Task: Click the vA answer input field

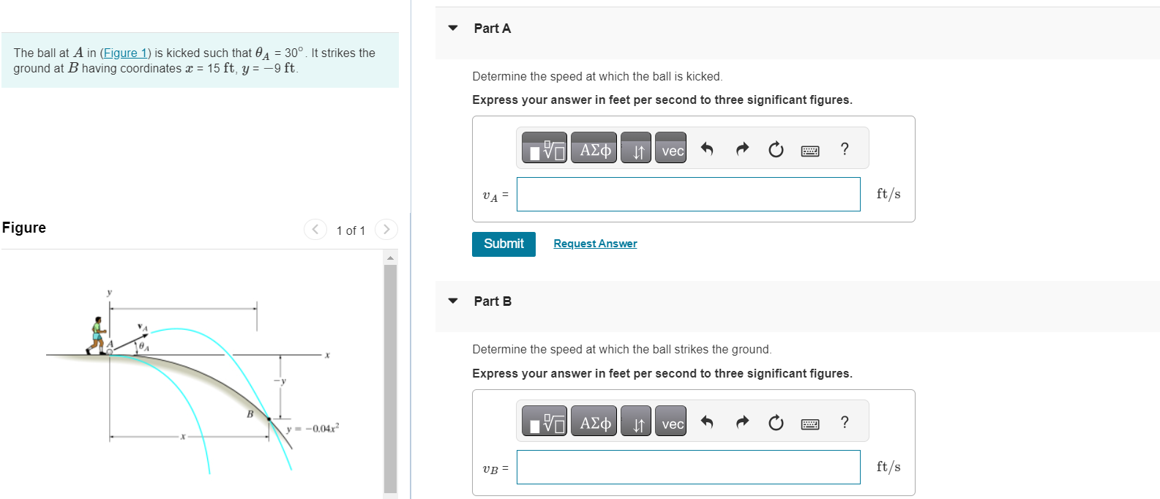Action: click(x=688, y=195)
